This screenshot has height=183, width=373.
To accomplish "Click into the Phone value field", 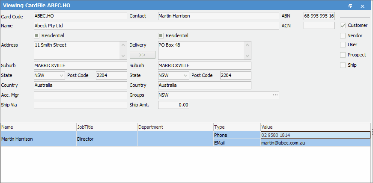I will point(315,135).
